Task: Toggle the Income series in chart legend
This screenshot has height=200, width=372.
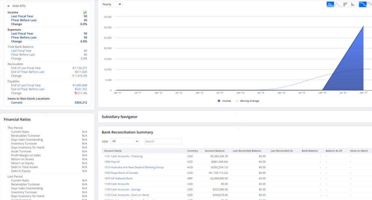Action: coord(224,101)
